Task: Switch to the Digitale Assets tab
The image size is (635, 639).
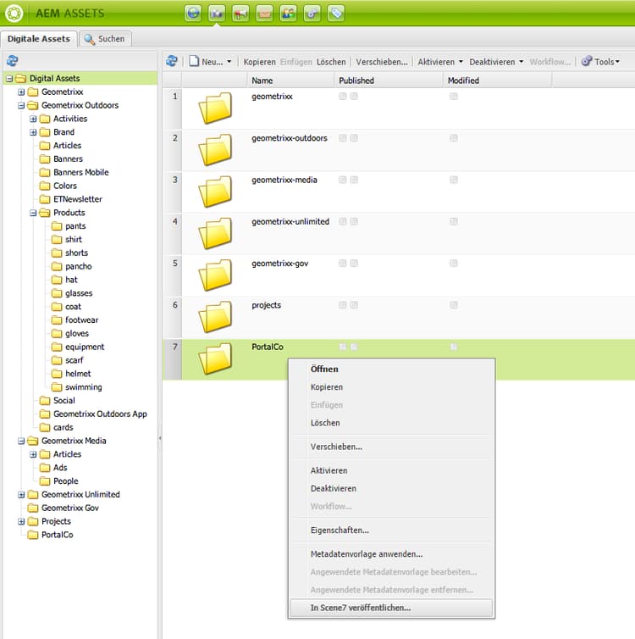Action: pyautogui.click(x=39, y=39)
